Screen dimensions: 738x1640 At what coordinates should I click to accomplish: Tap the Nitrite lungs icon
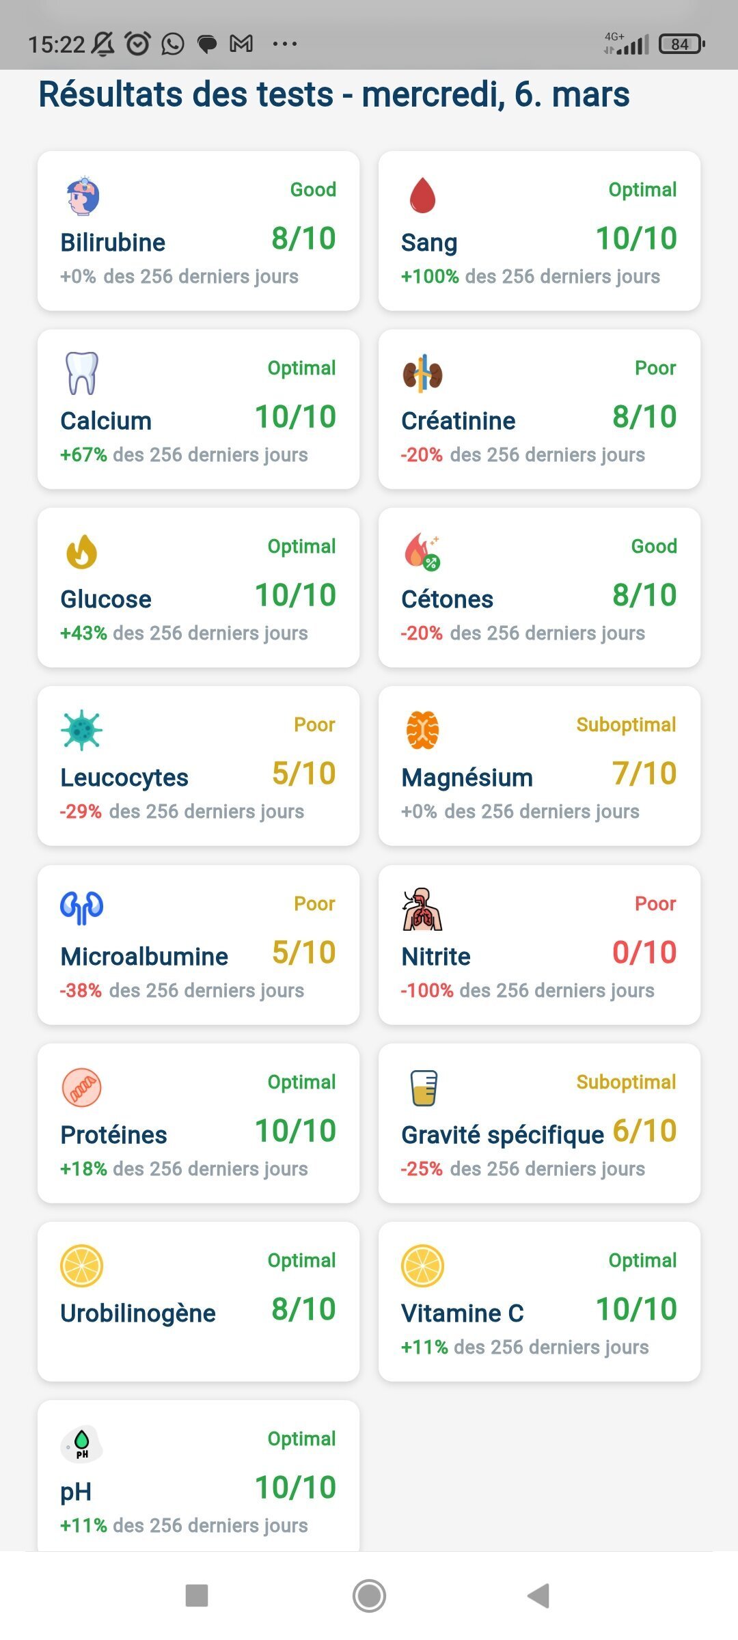click(x=422, y=910)
